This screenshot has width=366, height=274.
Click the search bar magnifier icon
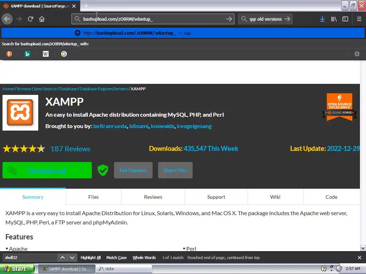244,19
